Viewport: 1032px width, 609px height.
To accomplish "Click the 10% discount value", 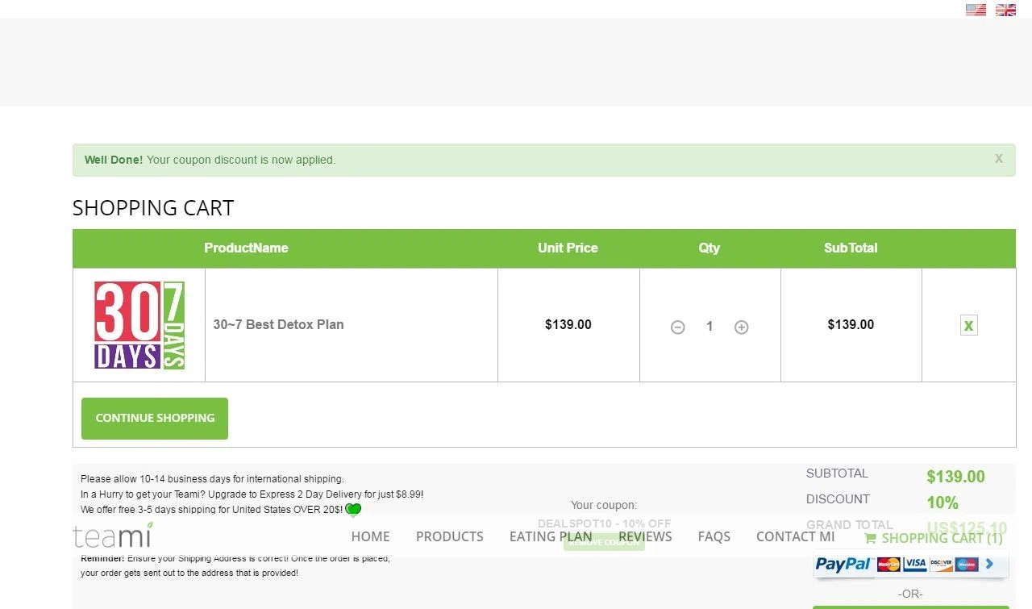I will [943, 503].
